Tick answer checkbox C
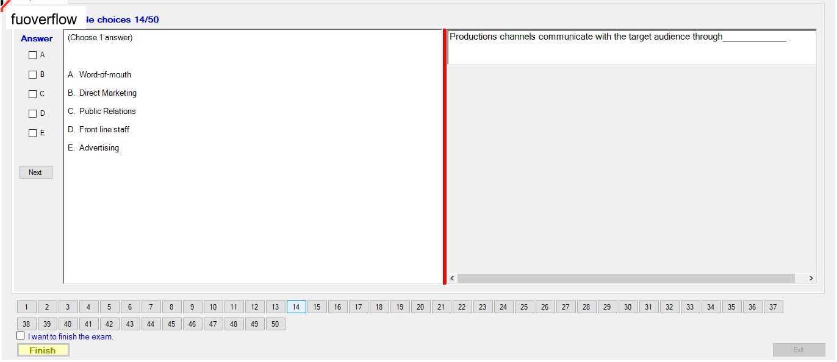 click(33, 94)
